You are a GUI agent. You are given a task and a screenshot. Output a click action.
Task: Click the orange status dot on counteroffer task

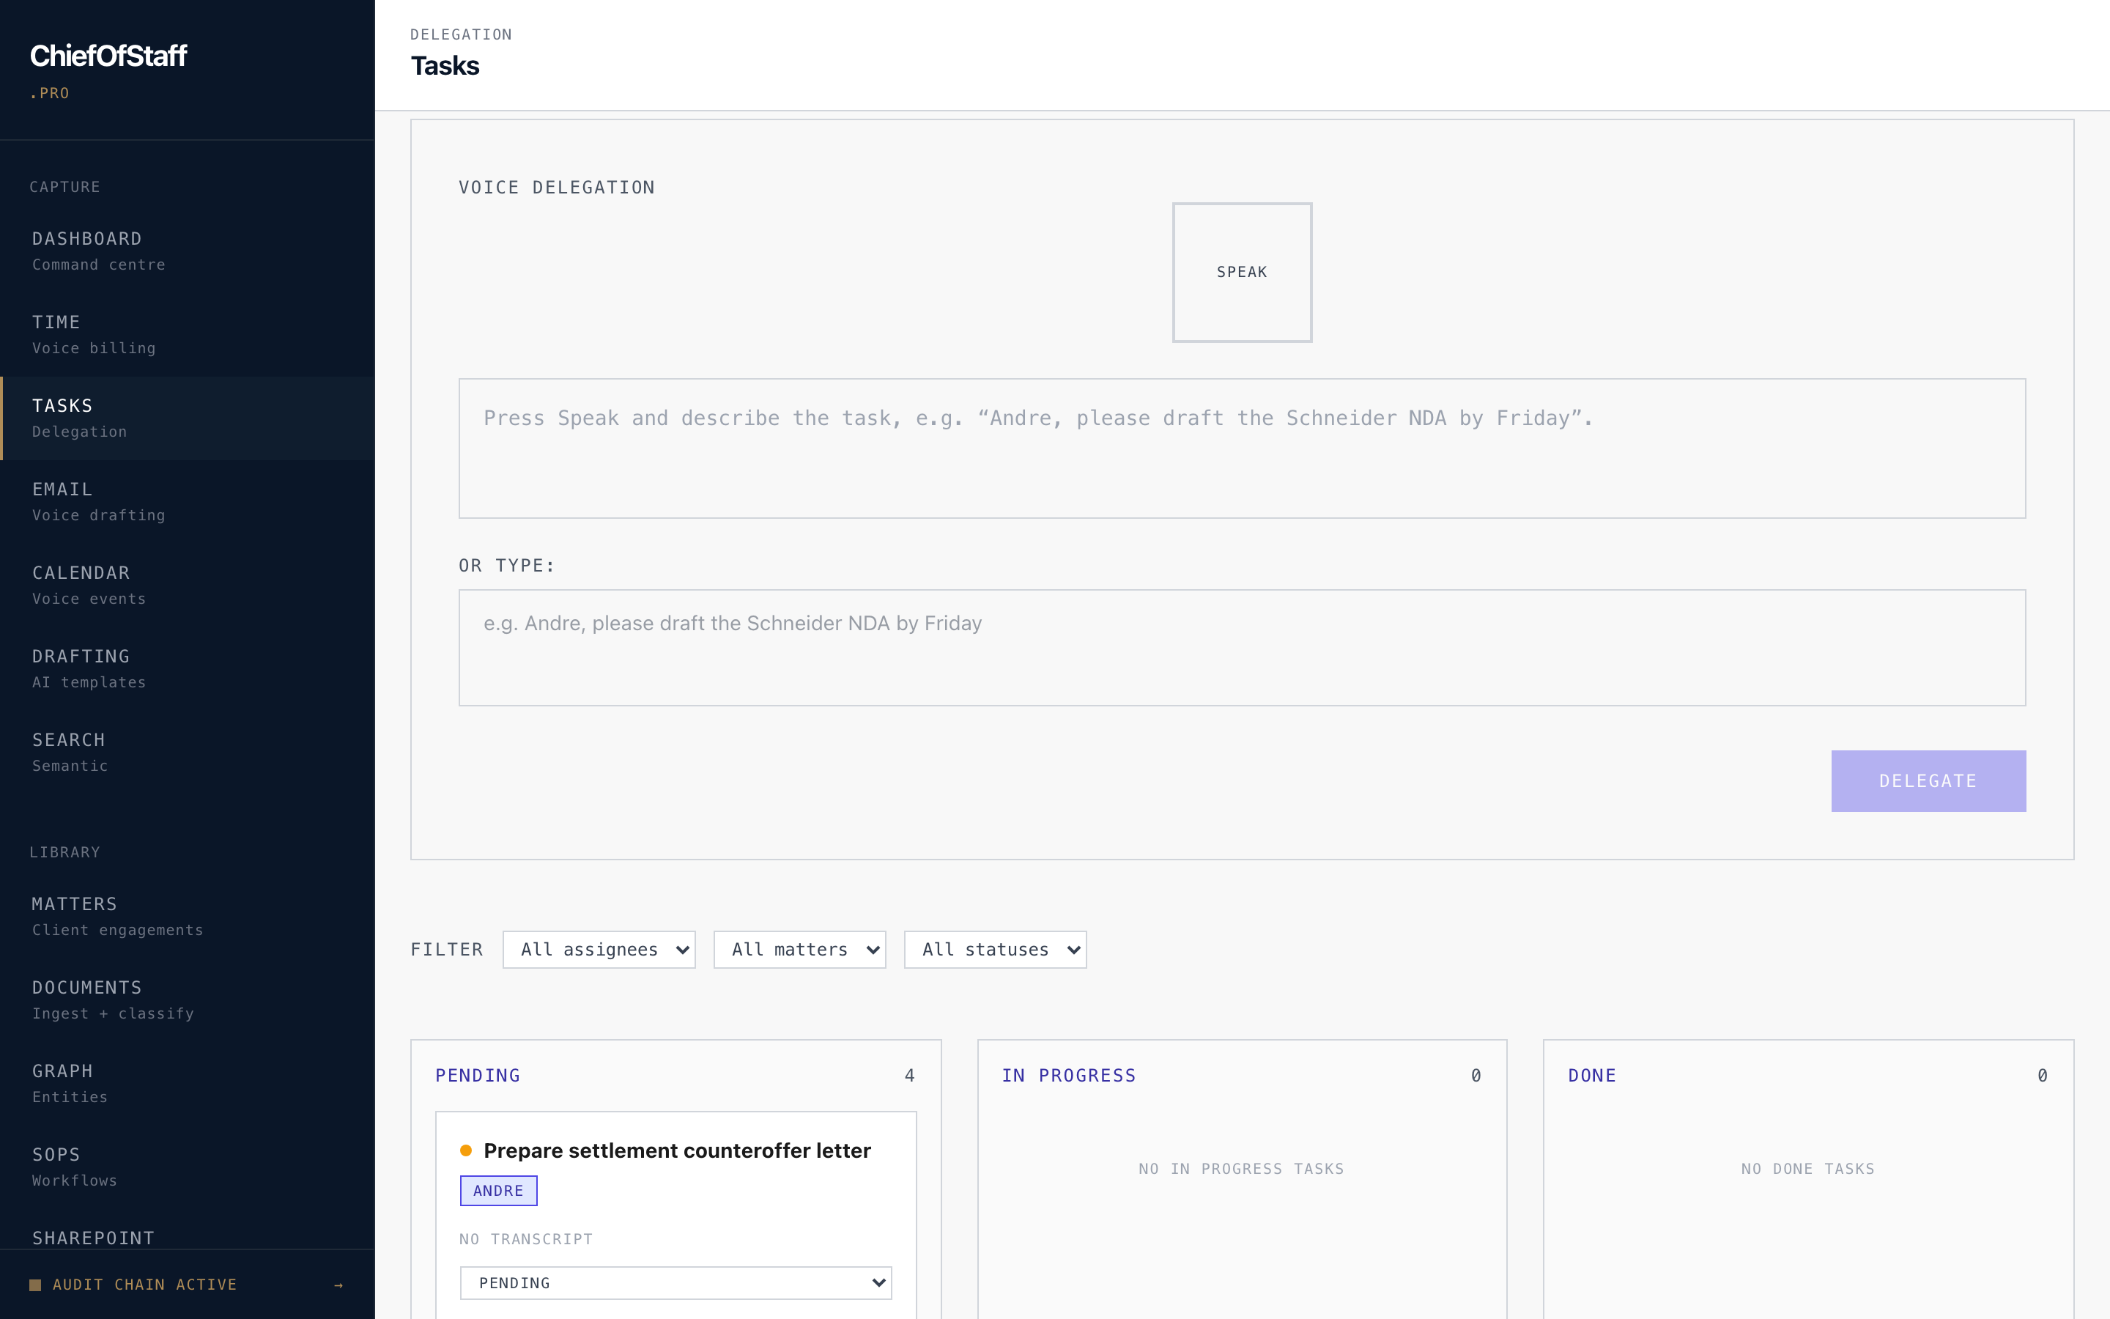(466, 1150)
